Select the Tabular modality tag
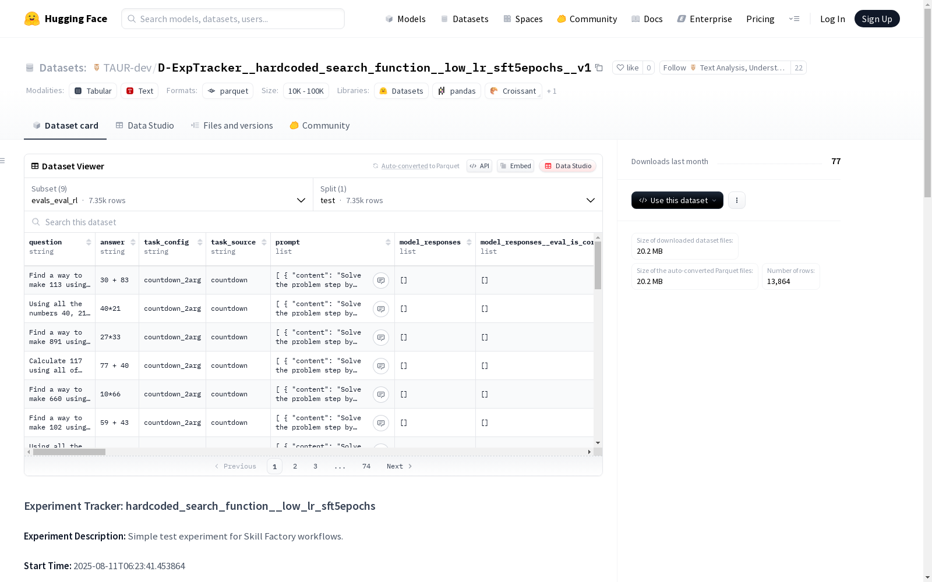The height and width of the screenshot is (582, 932). point(93,91)
